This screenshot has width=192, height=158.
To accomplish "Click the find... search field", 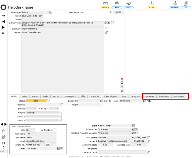I will pyautogui.click(x=4, y=151).
